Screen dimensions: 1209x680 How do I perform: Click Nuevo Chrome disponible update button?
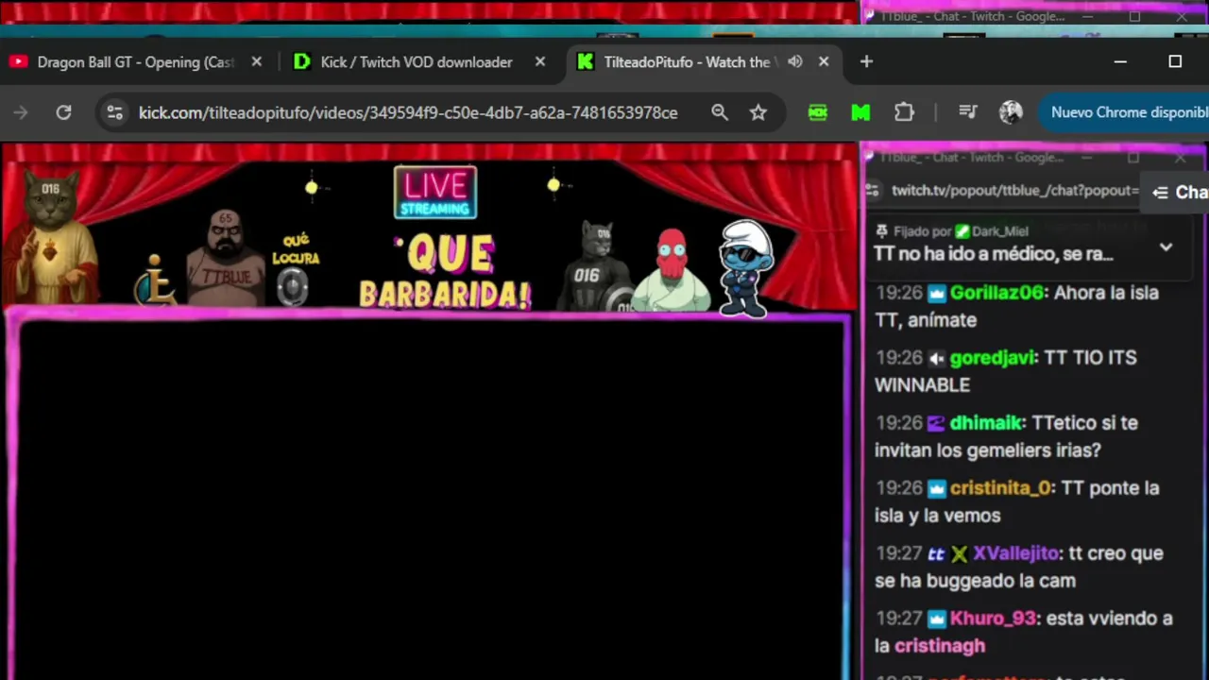pyautogui.click(x=1124, y=112)
